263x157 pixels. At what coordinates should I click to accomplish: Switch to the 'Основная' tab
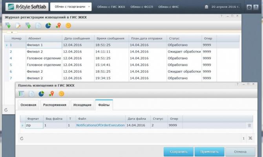[28, 105]
